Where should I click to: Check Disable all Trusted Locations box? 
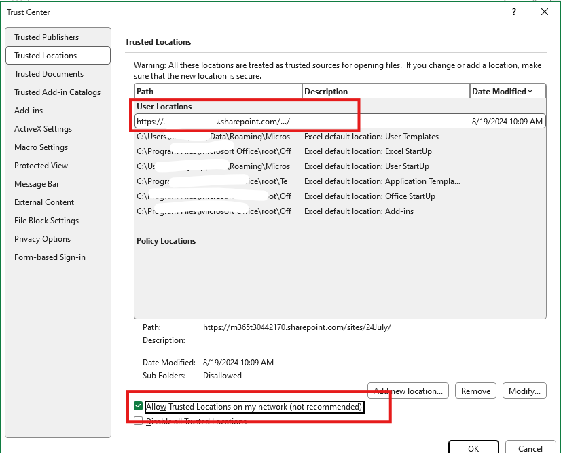(x=138, y=421)
